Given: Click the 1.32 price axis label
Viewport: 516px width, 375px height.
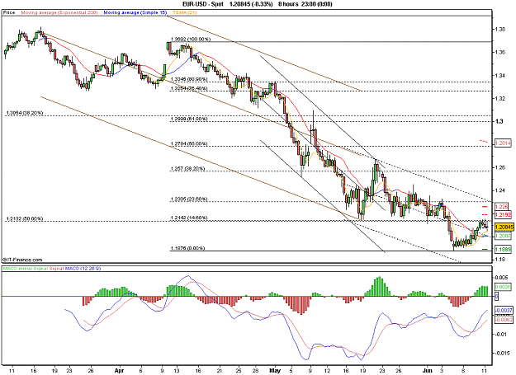Looking at the screenshot, I should point(499,99).
